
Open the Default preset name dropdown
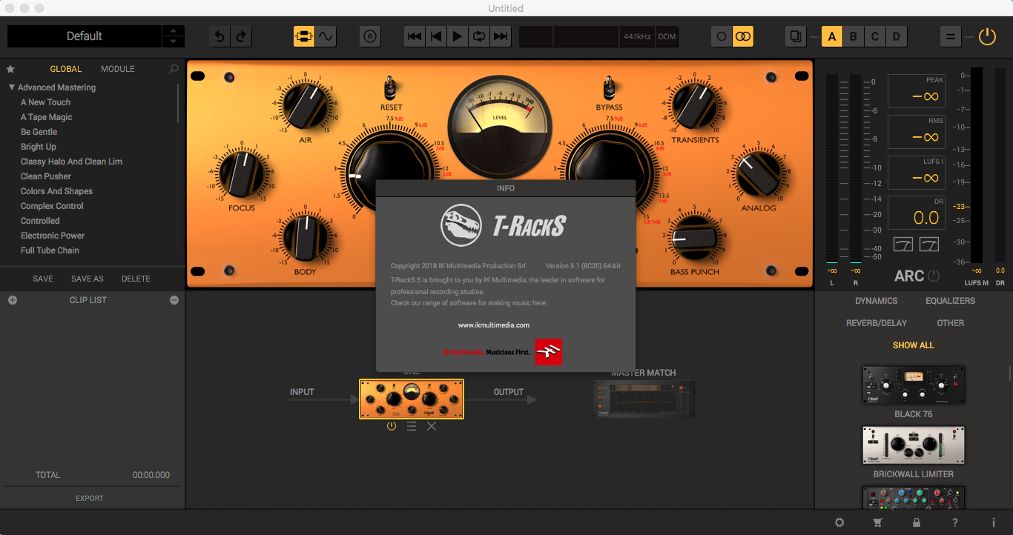click(x=85, y=36)
